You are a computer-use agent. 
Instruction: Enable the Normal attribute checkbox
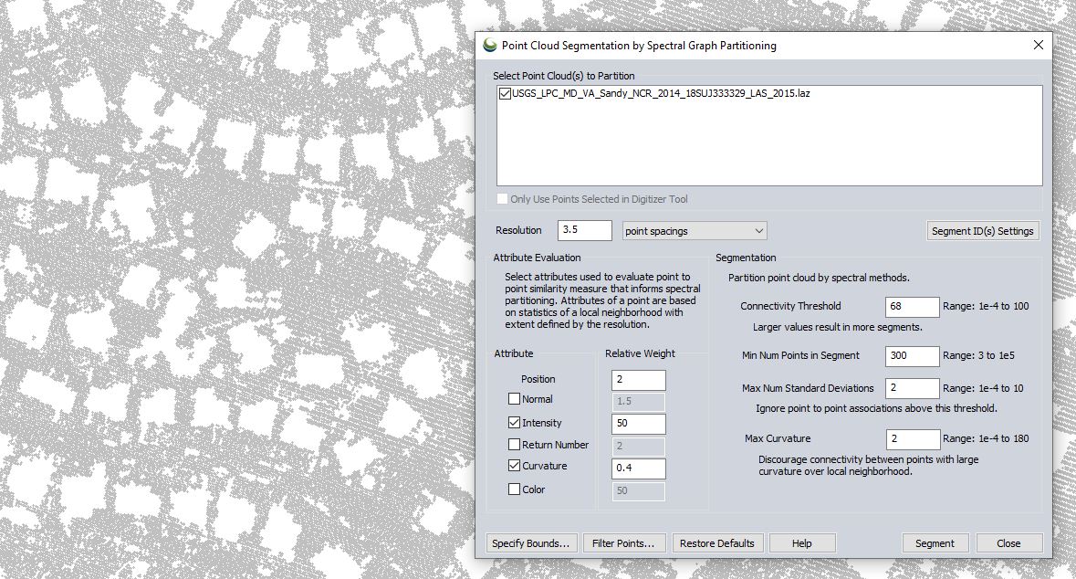click(514, 398)
